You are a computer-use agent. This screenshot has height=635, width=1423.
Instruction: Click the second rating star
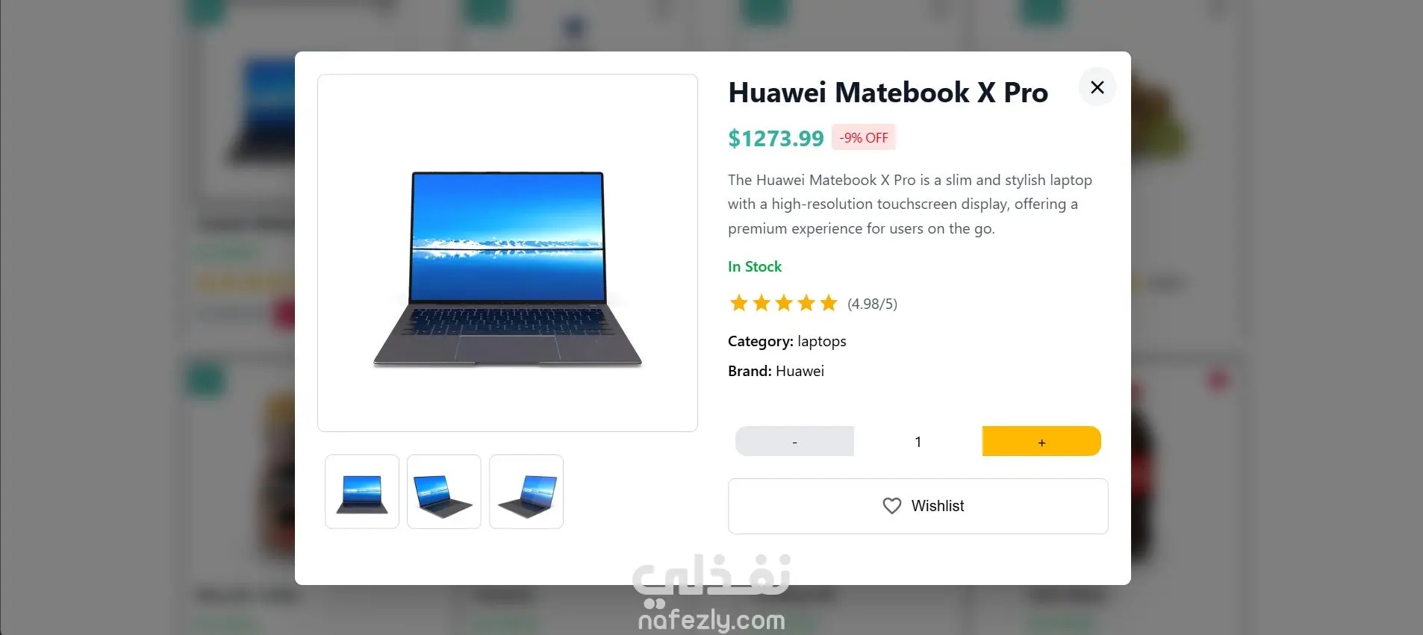click(x=761, y=303)
